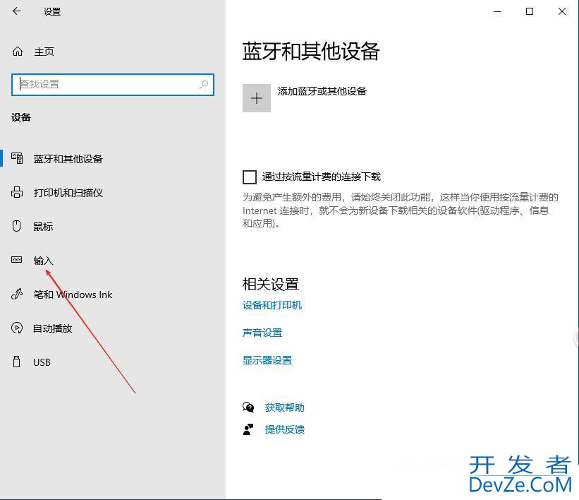Close the Settings window

click(562, 11)
